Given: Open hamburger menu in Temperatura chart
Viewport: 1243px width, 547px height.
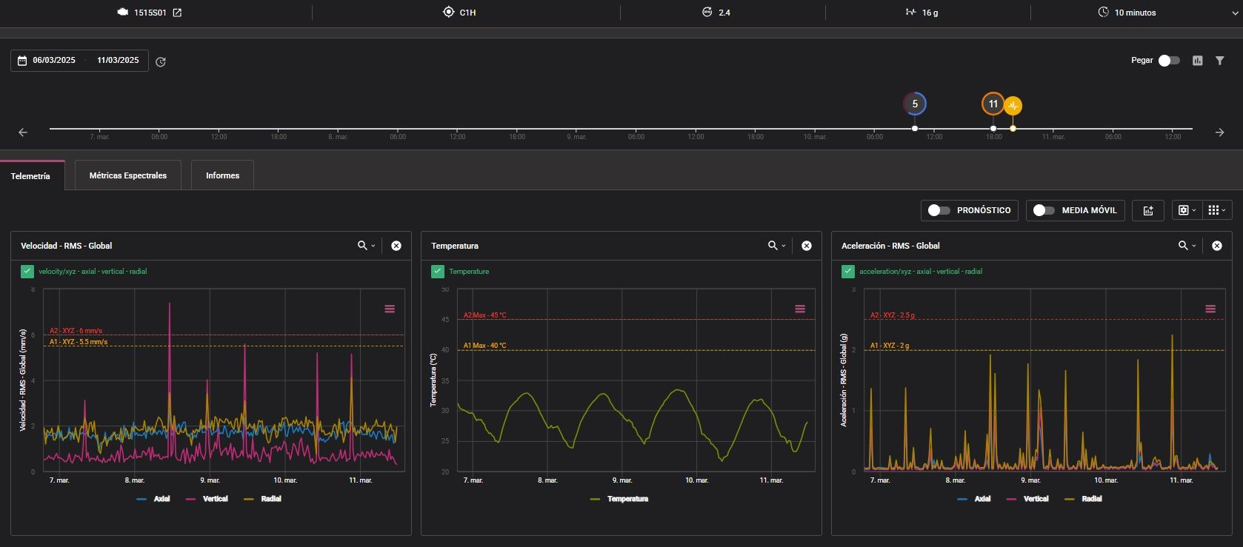Looking at the screenshot, I should 800,309.
